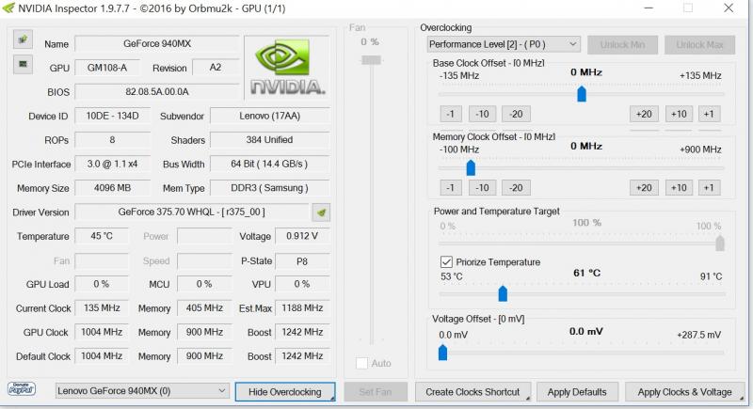Click the Voltage Offset slider handle
Viewport: 753px width, 409px height.
click(x=442, y=353)
